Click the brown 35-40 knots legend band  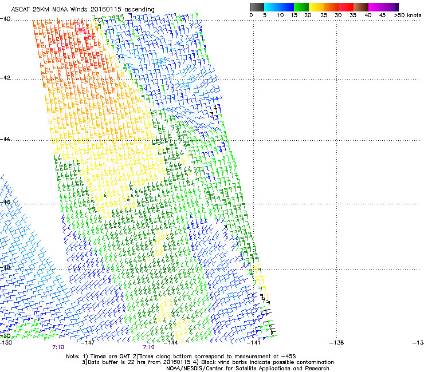point(361,7)
